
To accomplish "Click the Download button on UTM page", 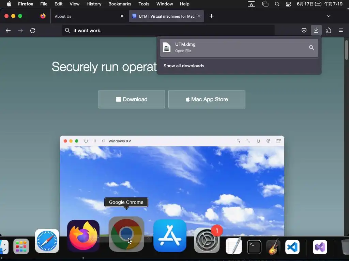I will [132, 99].
